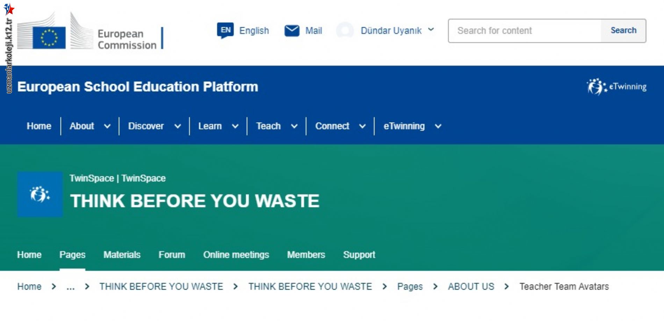Open the Discover menu item
664x321 pixels.
[146, 126]
